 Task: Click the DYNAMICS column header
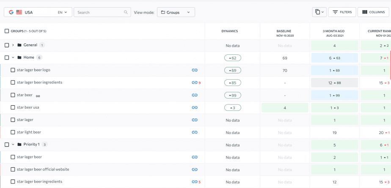(x=230, y=31)
